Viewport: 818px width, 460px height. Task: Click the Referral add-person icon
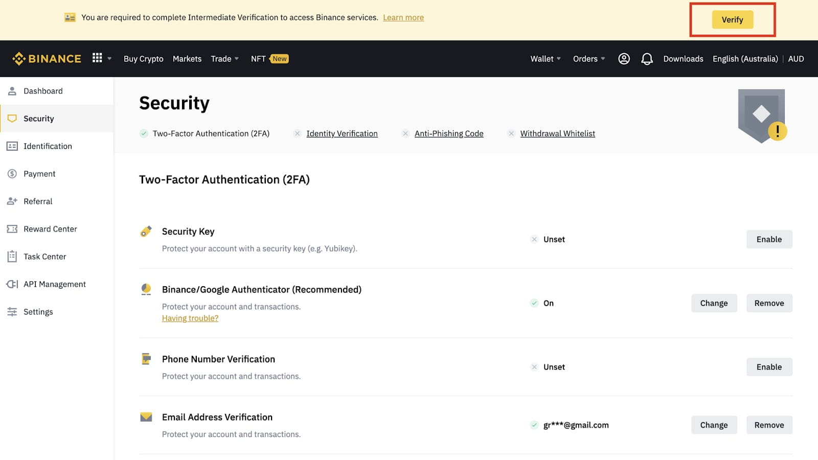click(x=12, y=201)
